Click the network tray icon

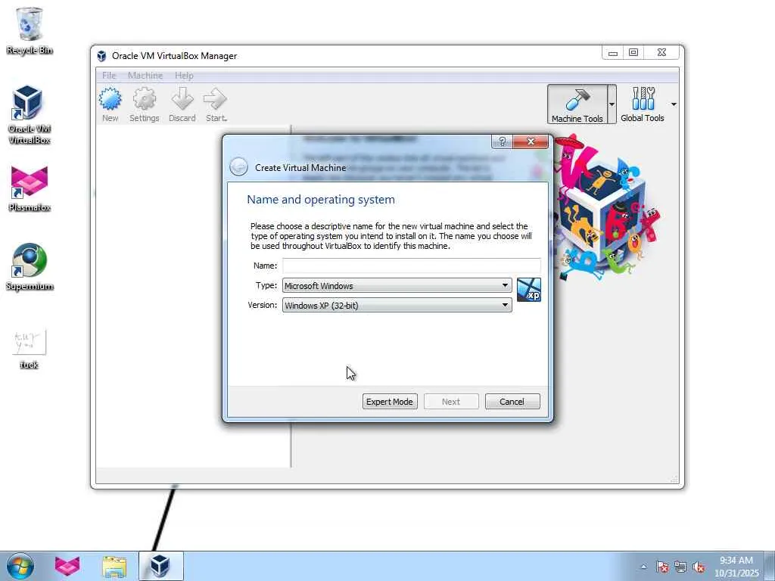(680, 567)
